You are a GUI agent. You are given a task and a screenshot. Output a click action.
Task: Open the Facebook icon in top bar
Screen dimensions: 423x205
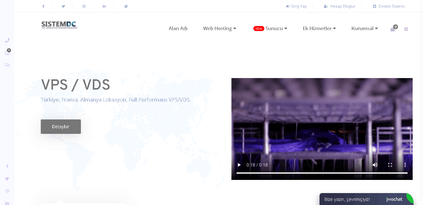(43, 6)
